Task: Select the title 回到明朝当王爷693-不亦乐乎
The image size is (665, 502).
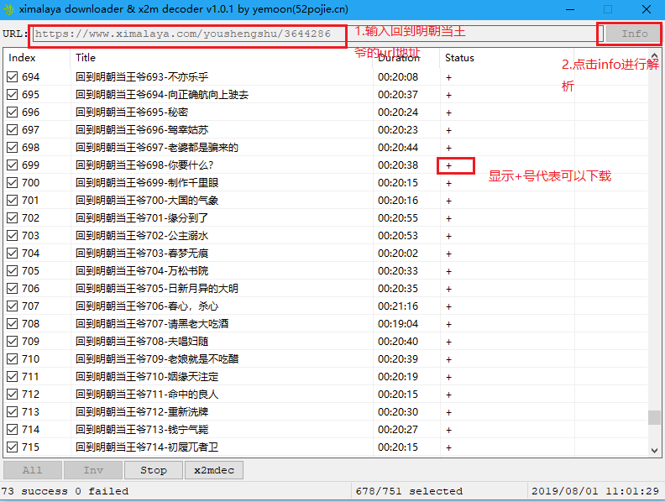Action: 142,76
